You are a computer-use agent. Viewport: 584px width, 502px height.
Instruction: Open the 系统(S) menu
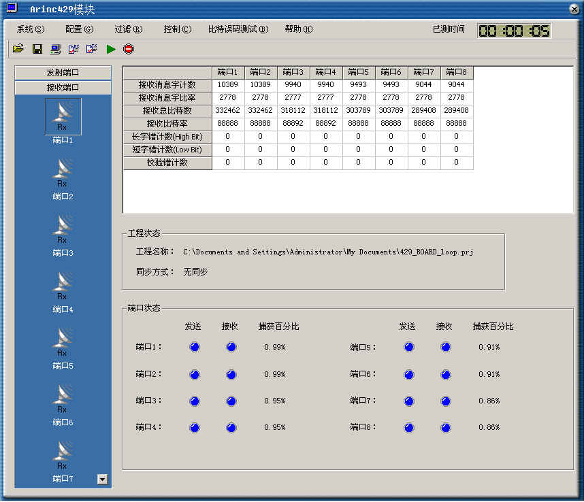click(31, 29)
